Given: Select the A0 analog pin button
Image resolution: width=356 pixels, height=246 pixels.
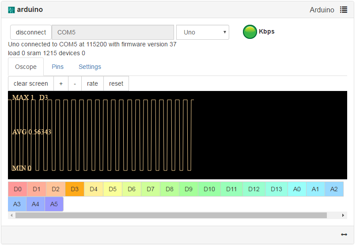Looking at the screenshot, I should tap(297, 189).
